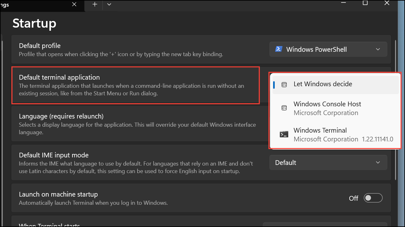The image size is (405, 227).
Task: Choose the Let Windows decide option
Action: point(323,84)
